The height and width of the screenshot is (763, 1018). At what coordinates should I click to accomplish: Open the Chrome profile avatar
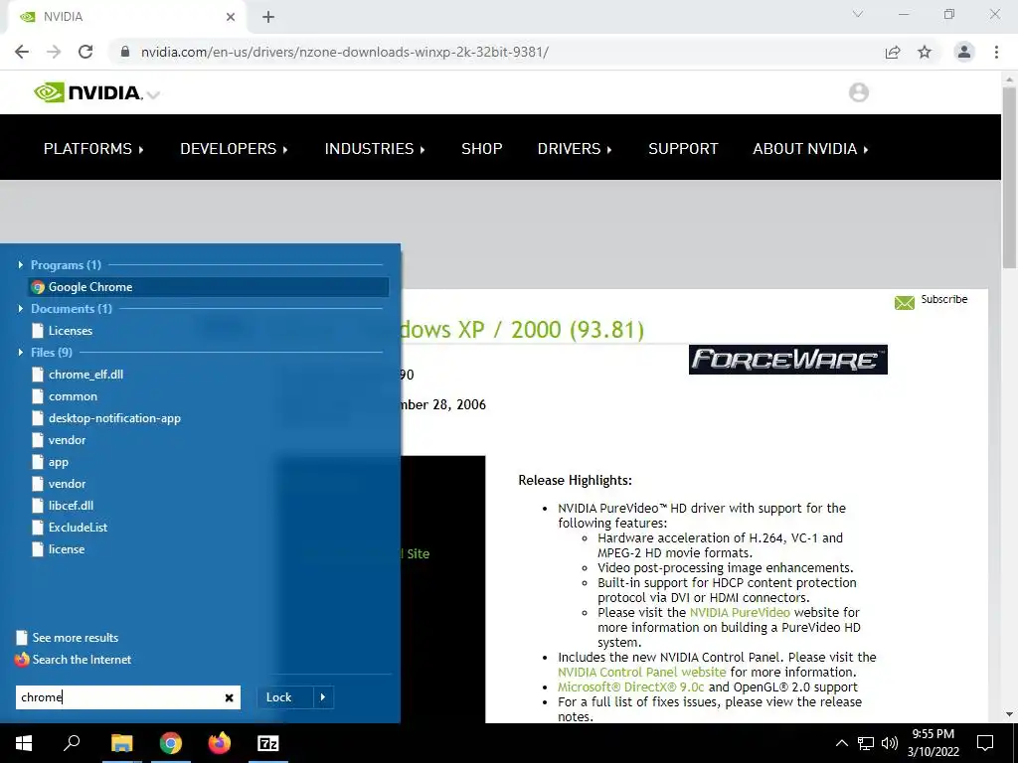tap(964, 52)
